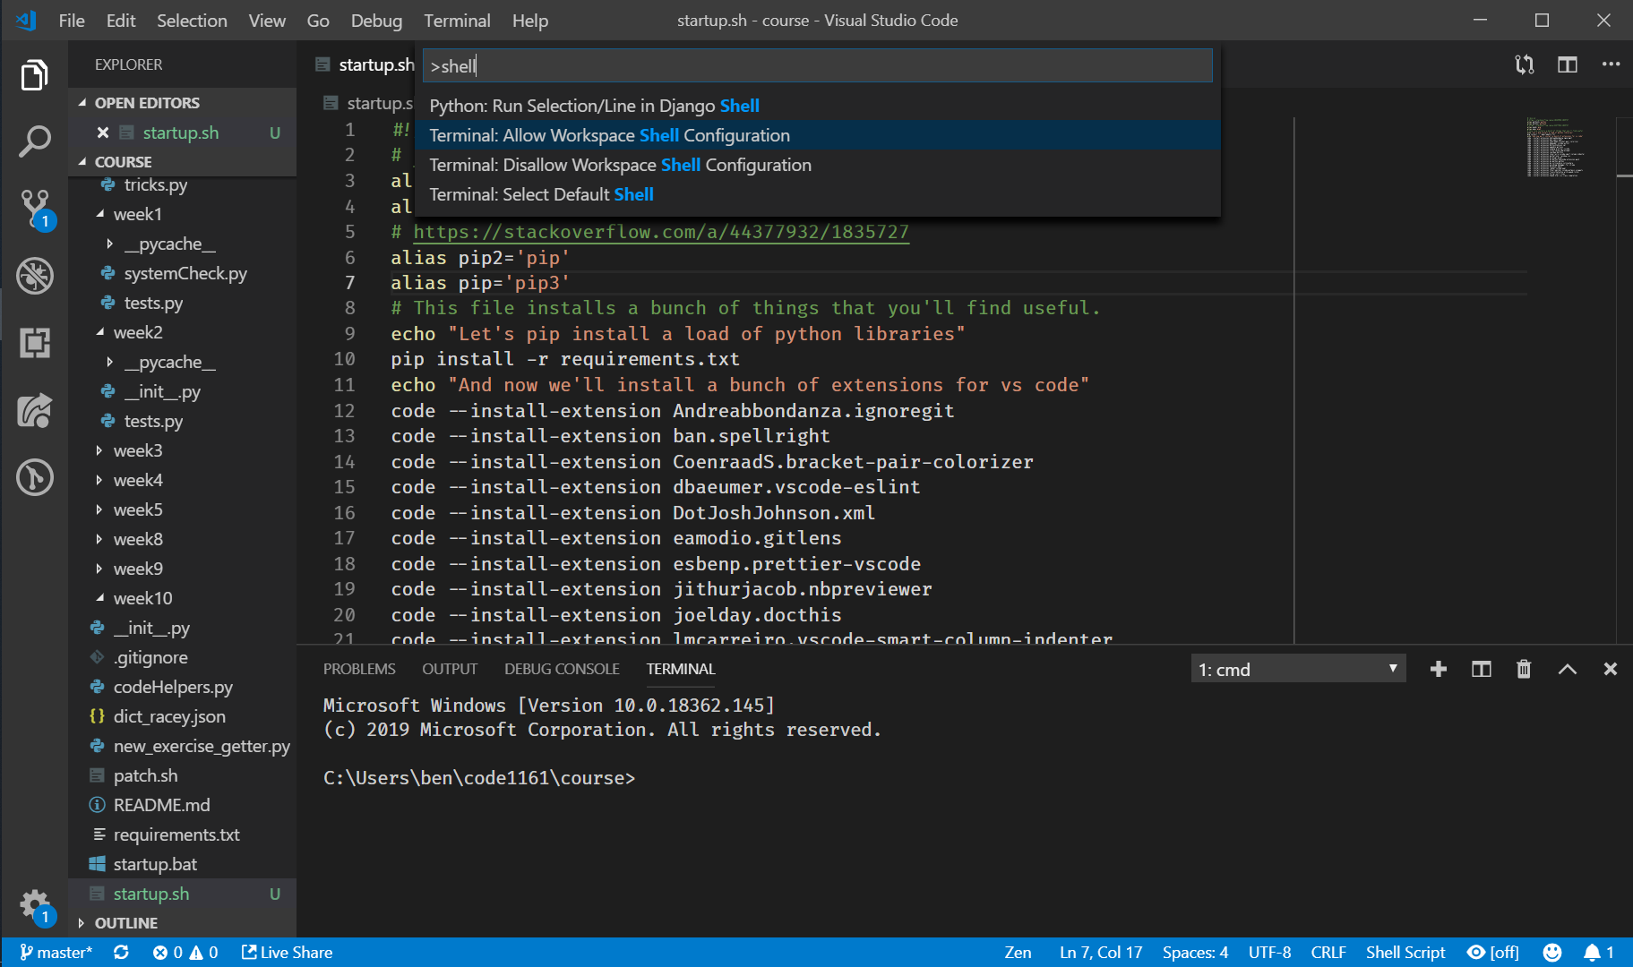Image resolution: width=1633 pixels, height=967 pixels.
Task: Select 'Terminal: Disallow Workspace Shell Configuration' command
Action: click(x=817, y=165)
